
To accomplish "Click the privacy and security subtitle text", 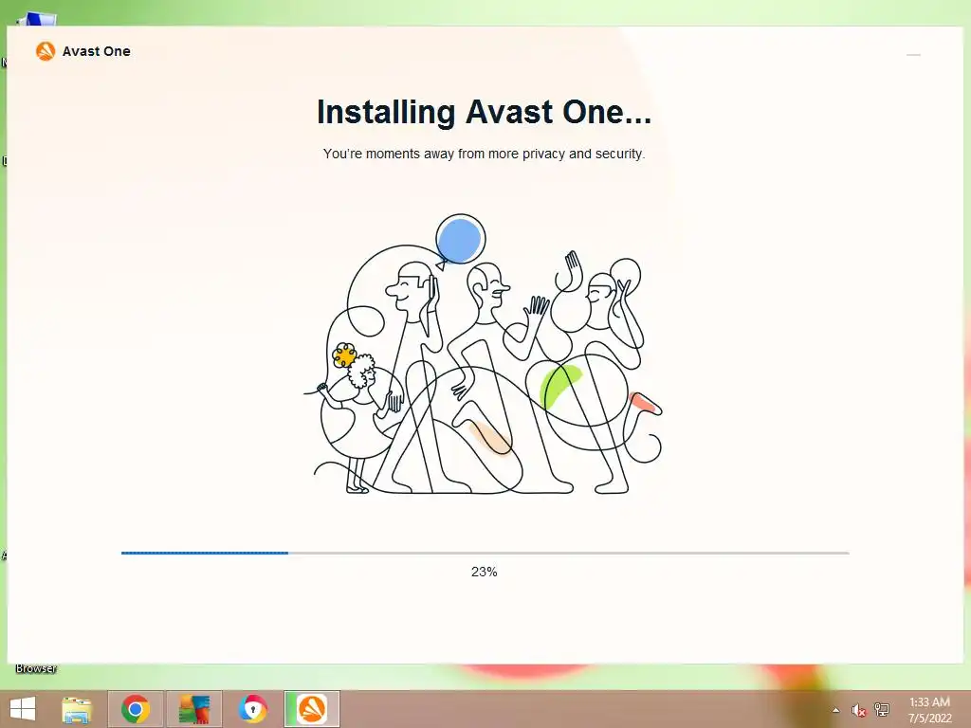I will (484, 154).
